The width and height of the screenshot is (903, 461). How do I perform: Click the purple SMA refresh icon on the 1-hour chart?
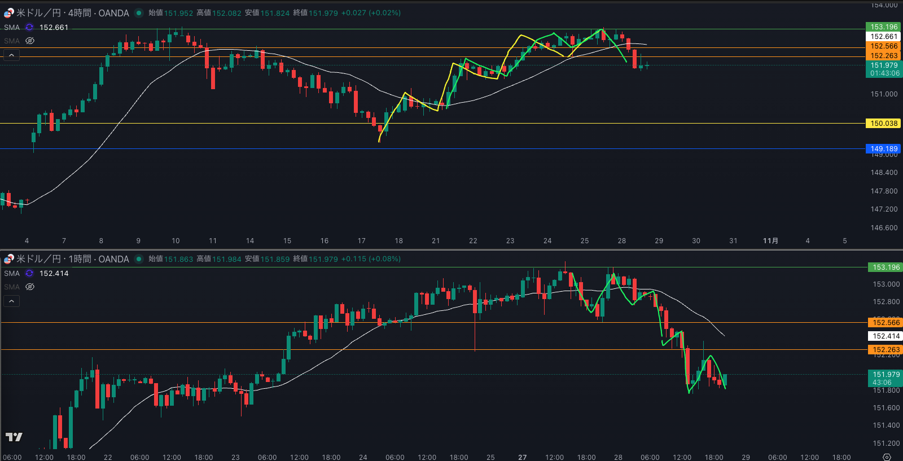click(x=29, y=273)
